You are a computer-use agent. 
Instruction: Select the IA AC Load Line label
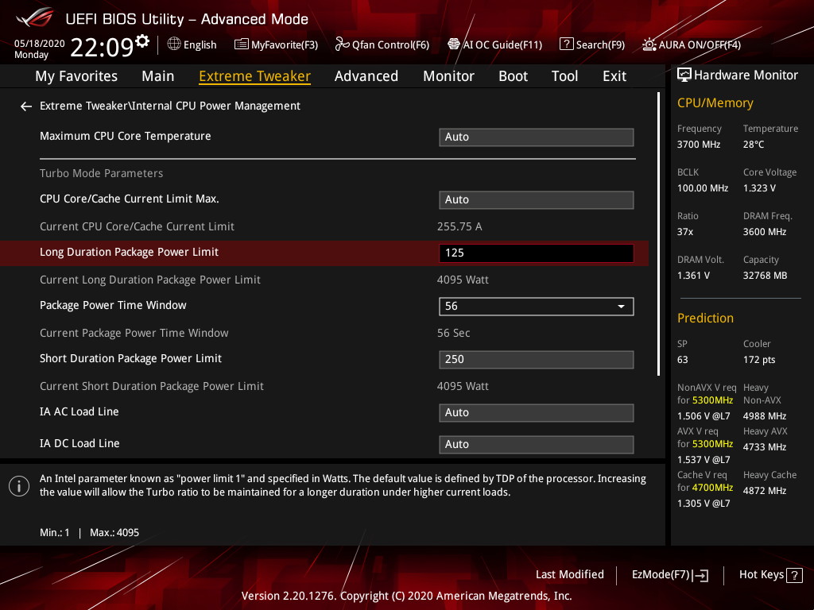tap(79, 412)
